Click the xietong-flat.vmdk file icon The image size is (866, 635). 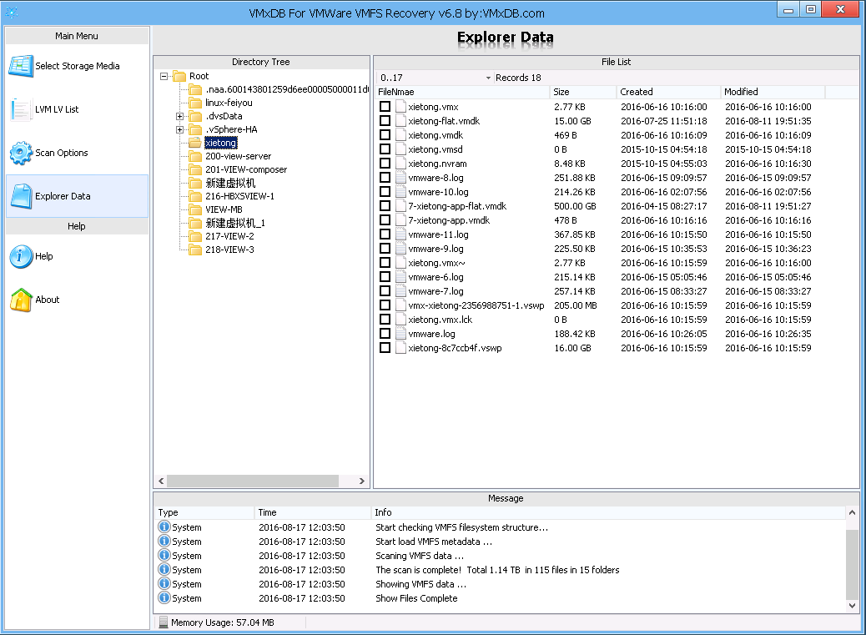(x=401, y=121)
